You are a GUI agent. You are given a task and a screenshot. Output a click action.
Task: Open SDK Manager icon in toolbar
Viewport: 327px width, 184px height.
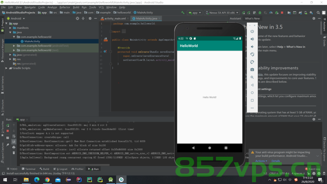[311, 13]
